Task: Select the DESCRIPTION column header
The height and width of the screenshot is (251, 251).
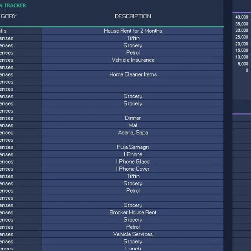Action: point(133,16)
